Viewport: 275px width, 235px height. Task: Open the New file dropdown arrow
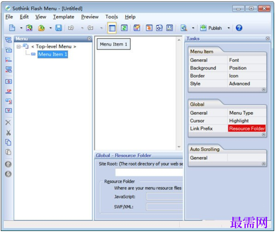click(21, 28)
